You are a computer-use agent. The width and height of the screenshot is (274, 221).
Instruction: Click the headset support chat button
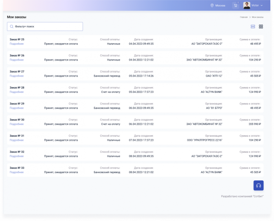tap(258, 185)
